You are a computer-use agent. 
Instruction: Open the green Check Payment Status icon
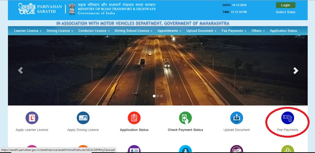(x=186, y=118)
